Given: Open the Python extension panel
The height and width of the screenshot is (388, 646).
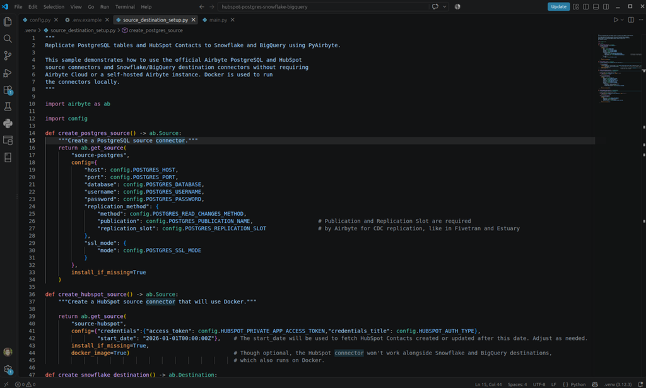Looking at the screenshot, I should 8,124.
